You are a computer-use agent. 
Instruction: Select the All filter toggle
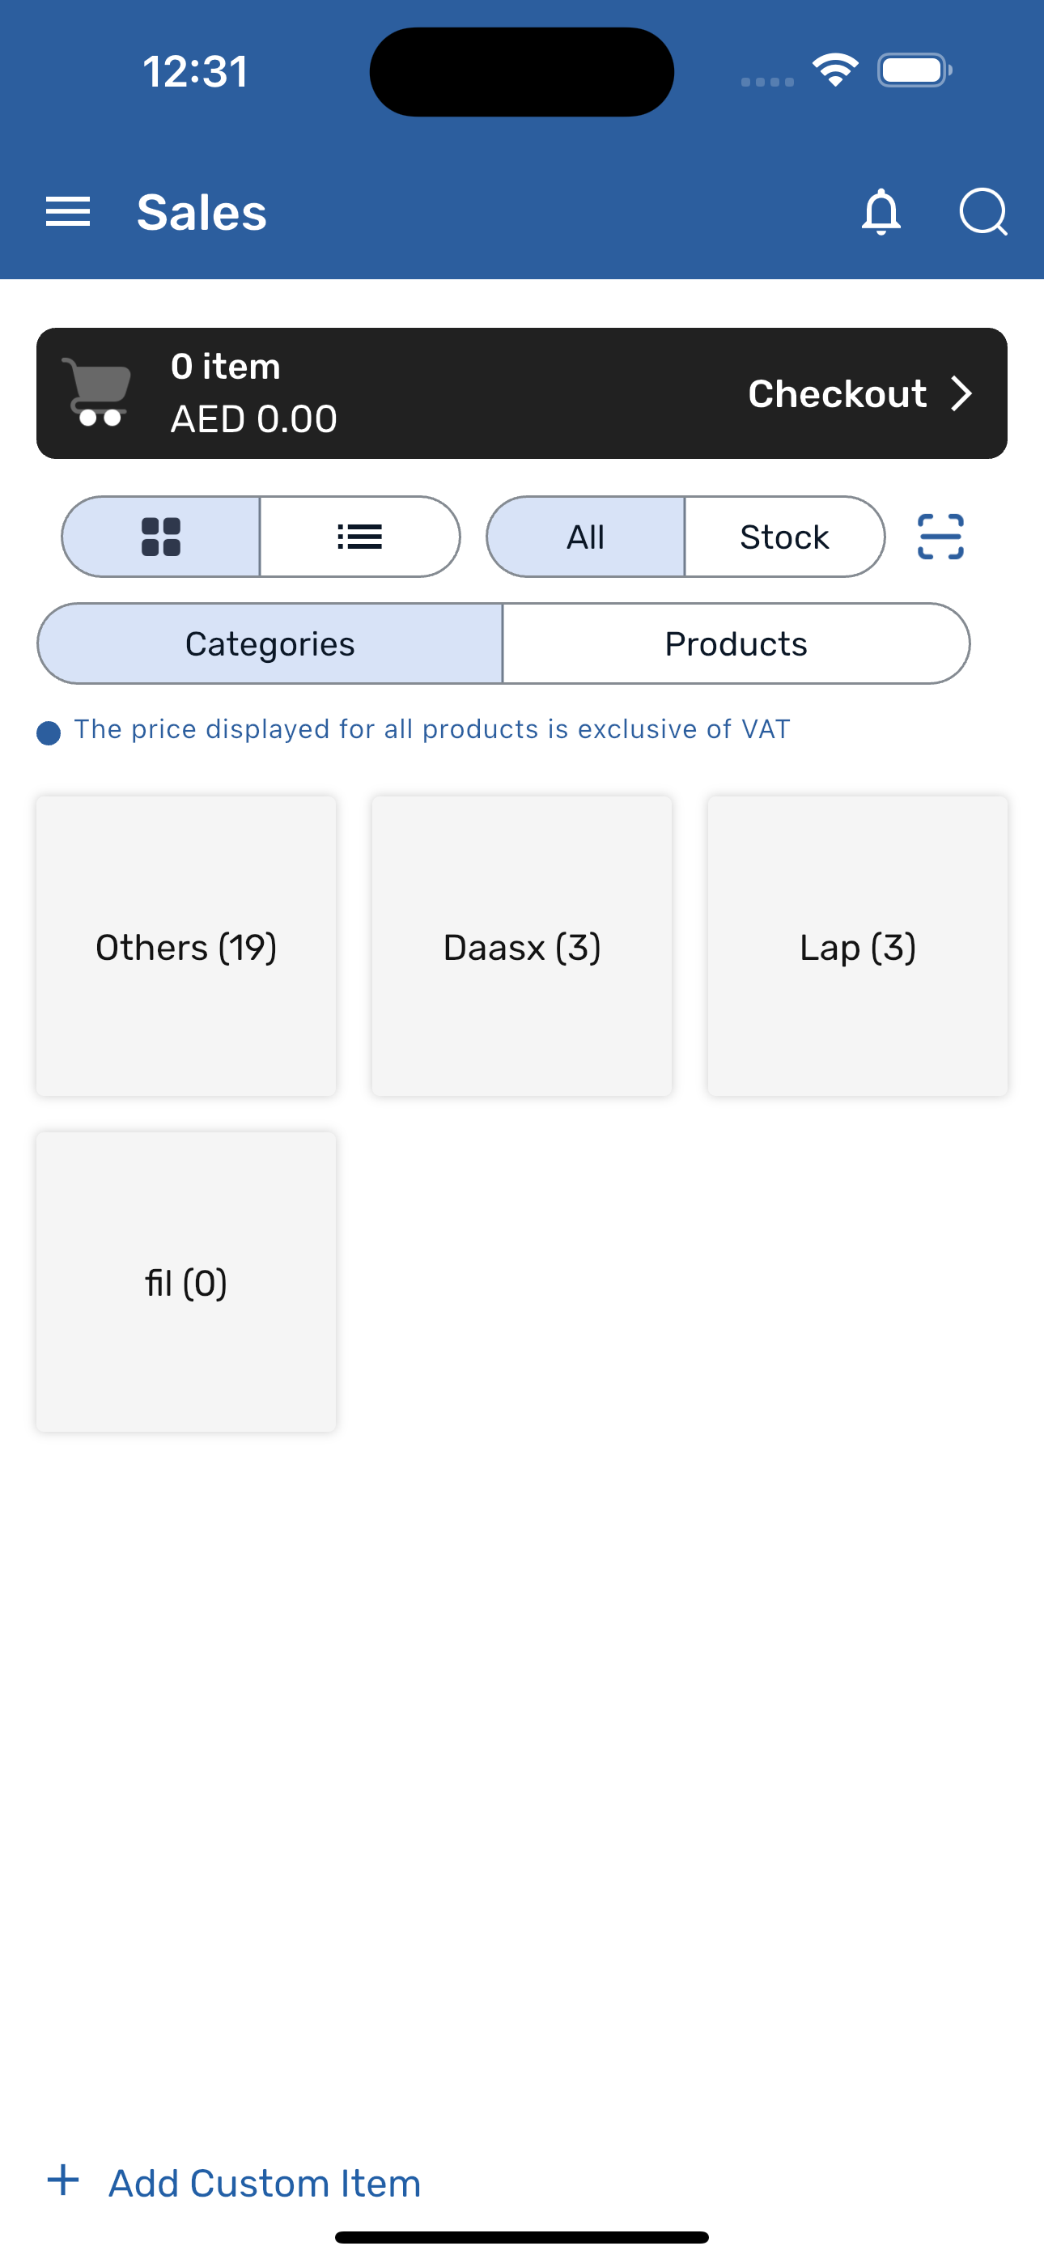pyautogui.click(x=585, y=537)
